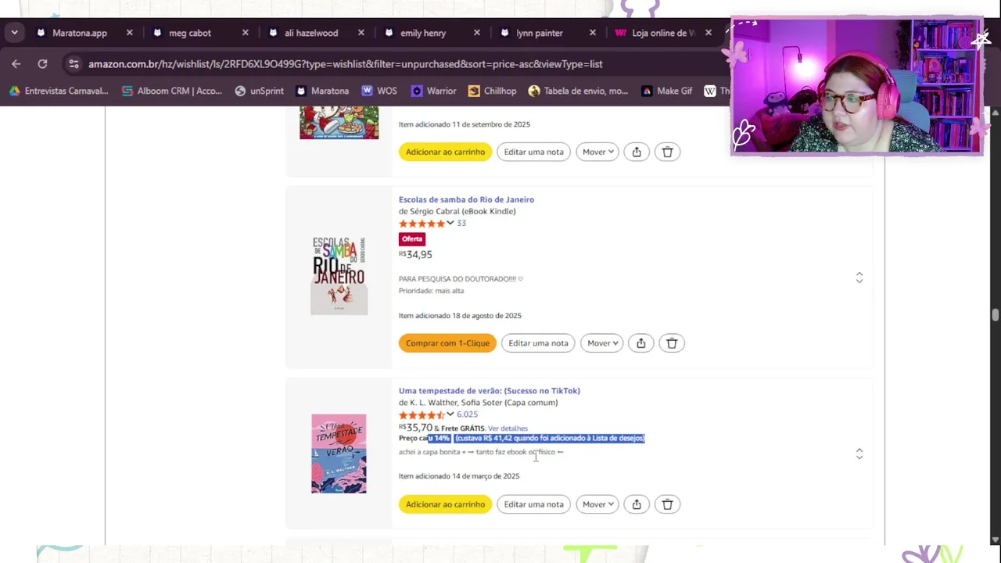
Task: Close the Maratona.app tab
Action: tap(130, 33)
